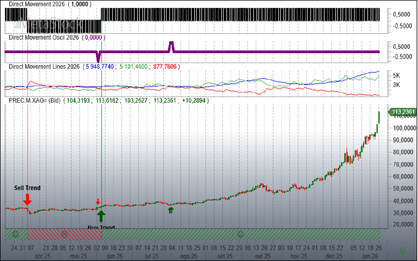Select the Direct Movement Oscil 2026 label
Image resolution: width=418 pixels, height=261 pixels.
[44, 37]
